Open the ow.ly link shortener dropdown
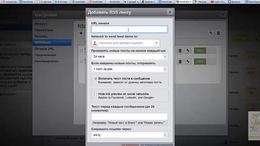 point(129,135)
